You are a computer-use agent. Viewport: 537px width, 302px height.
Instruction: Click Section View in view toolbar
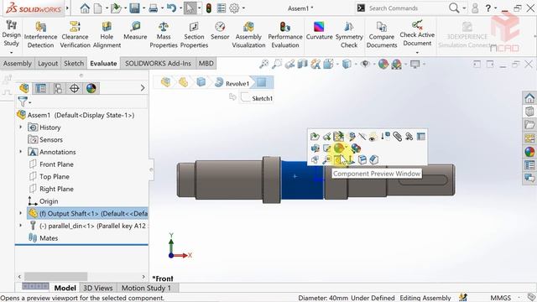pos(302,64)
